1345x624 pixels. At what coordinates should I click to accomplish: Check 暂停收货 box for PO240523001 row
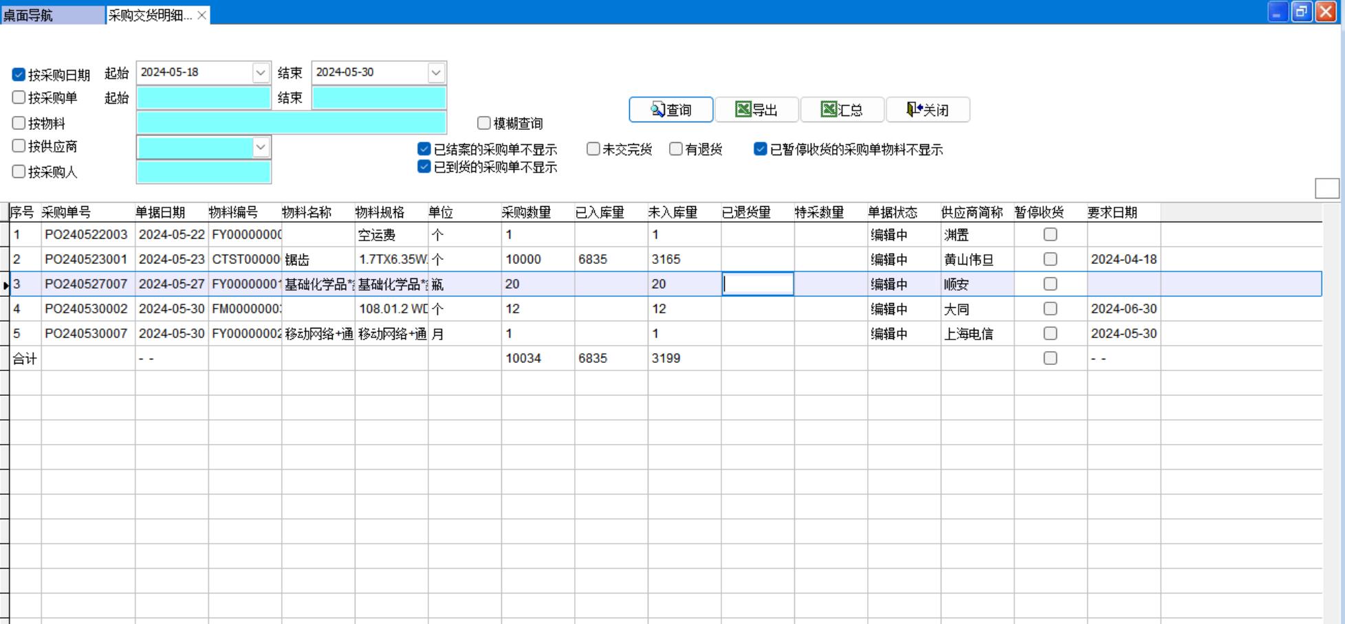click(1050, 259)
